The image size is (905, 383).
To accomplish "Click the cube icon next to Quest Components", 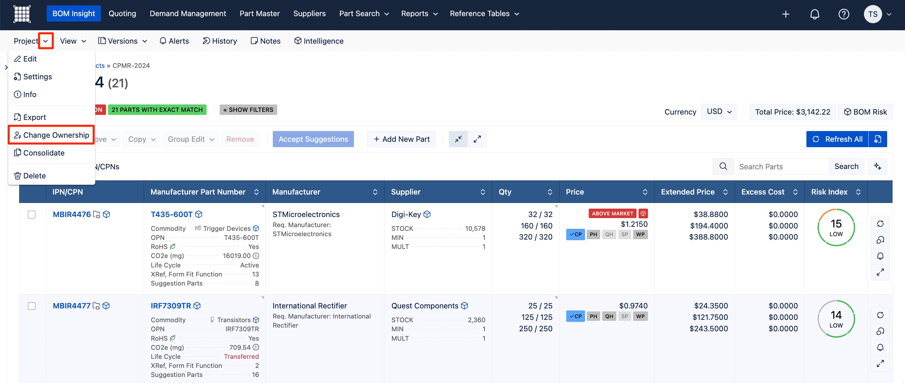I will click(465, 306).
